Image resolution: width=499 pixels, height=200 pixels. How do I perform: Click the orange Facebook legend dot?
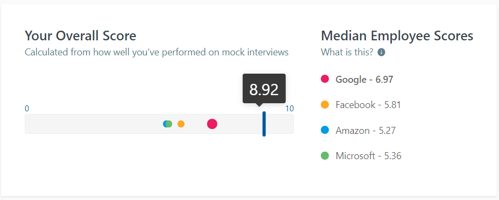(x=325, y=105)
